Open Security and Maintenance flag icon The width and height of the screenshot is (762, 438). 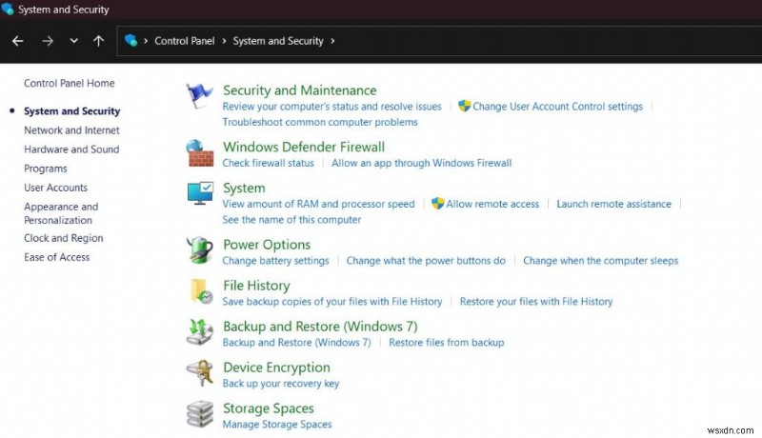(x=200, y=95)
